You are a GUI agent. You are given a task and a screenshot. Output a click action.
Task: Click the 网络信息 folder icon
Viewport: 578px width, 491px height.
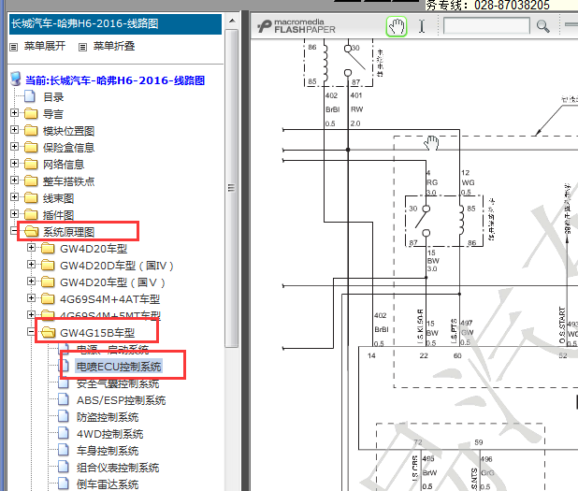click(31, 164)
